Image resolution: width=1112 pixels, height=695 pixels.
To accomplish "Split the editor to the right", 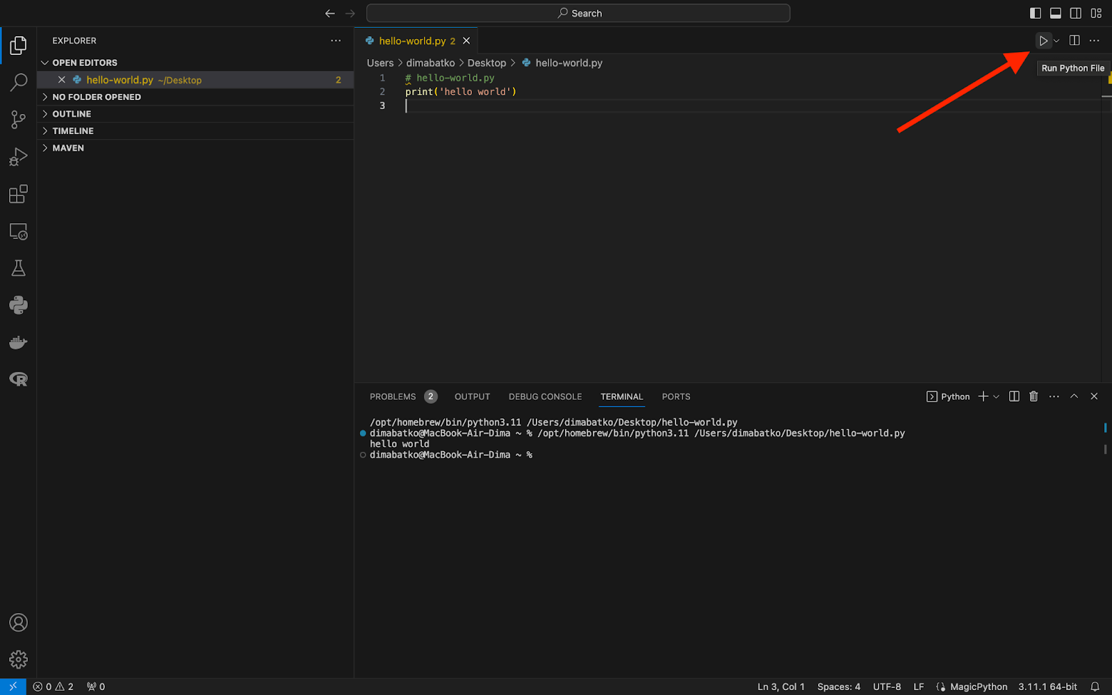I will [x=1074, y=41].
